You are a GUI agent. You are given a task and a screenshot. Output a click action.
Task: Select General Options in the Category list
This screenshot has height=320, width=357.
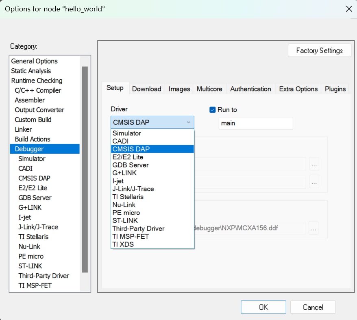[35, 61]
